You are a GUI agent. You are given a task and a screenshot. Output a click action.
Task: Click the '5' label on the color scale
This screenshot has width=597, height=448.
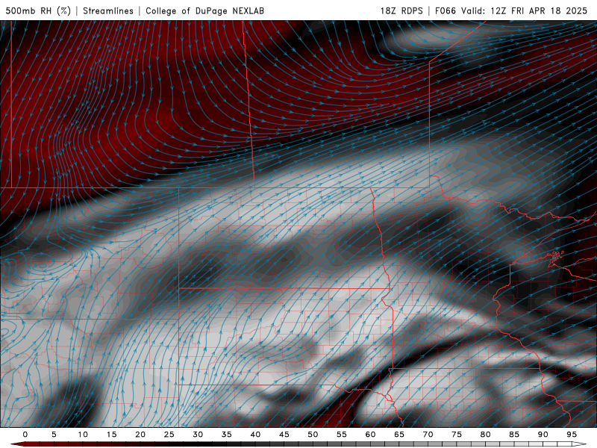pyautogui.click(x=54, y=435)
